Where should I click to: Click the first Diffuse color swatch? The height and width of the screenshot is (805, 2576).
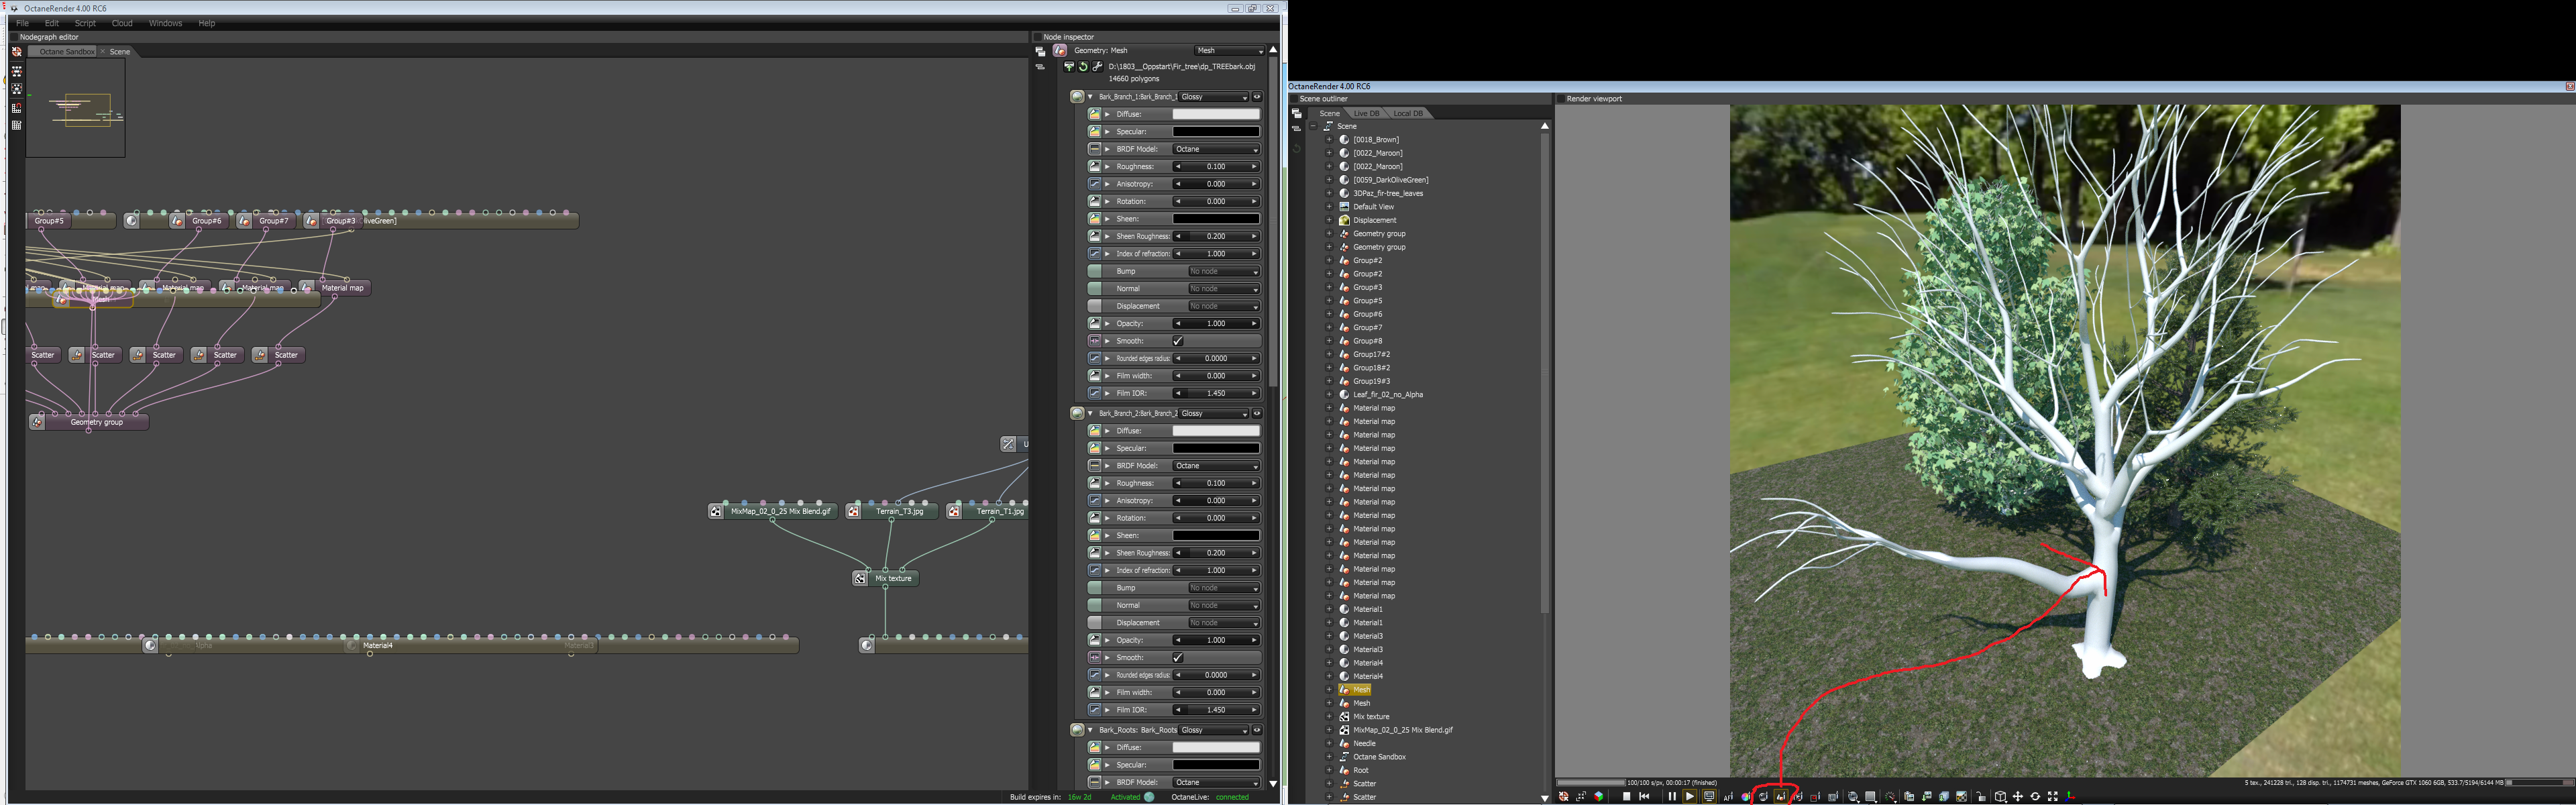(x=1215, y=114)
